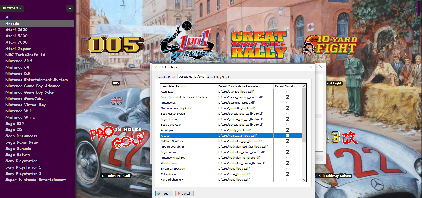Select the Sinclair ZX Spectrum table row
Image resolution: width=422 pixels, height=198 pixels.
point(231,169)
